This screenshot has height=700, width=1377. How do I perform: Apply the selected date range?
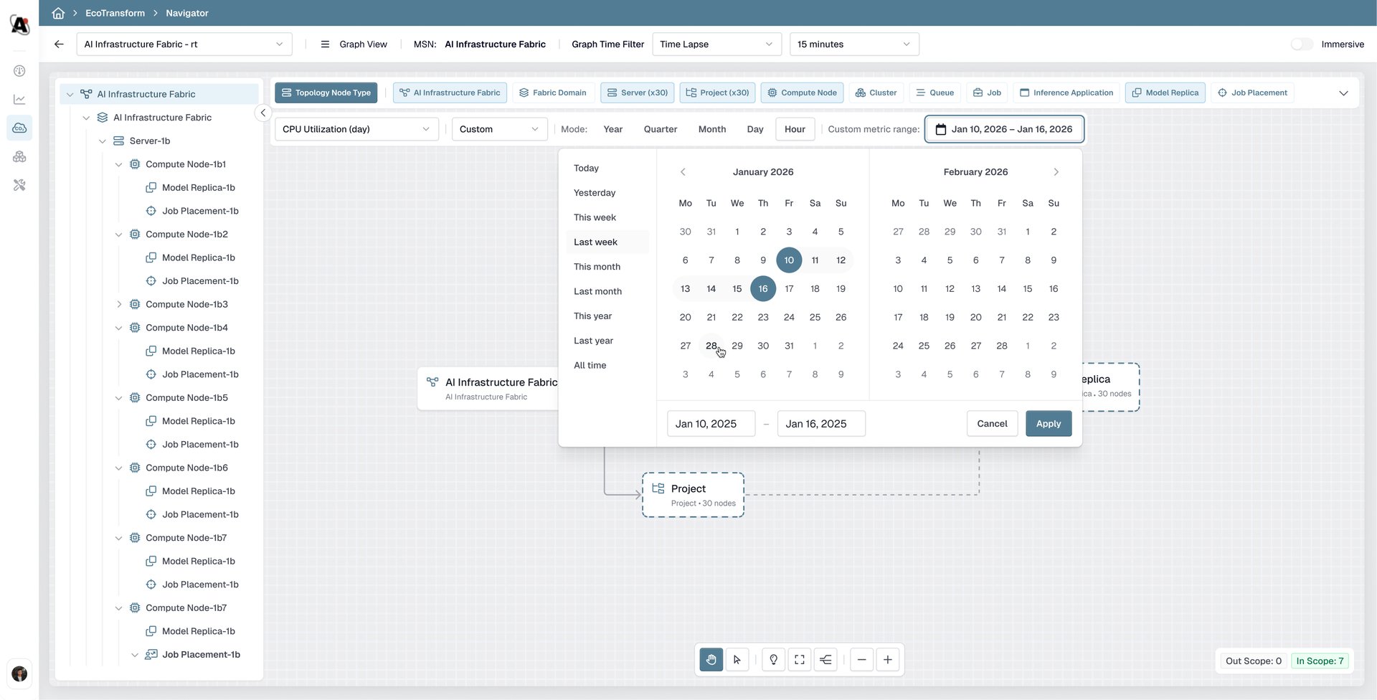point(1048,424)
